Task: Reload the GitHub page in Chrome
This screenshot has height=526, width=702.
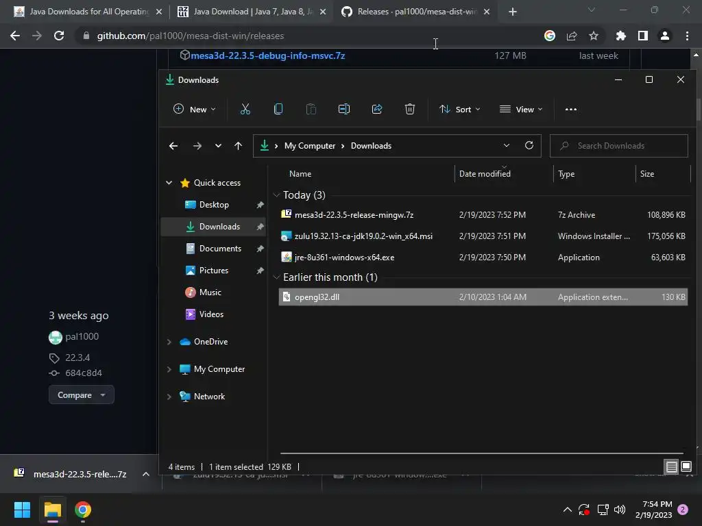Action: [59, 36]
